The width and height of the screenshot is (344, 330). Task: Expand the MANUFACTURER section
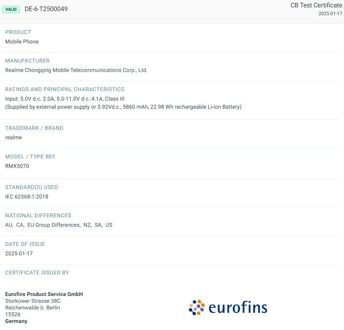pos(27,61)
